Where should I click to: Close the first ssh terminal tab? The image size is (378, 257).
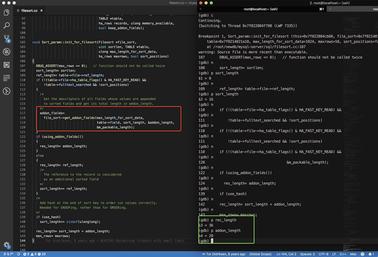[x=201, y=9]
